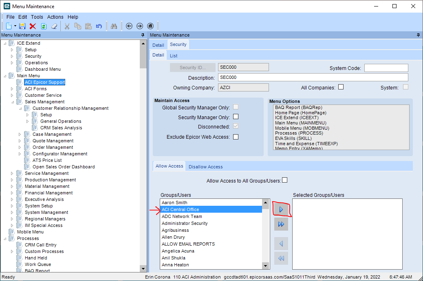Click the Home circle icon
This screenshot has height=281, width=423.
[x=150, y=26]
